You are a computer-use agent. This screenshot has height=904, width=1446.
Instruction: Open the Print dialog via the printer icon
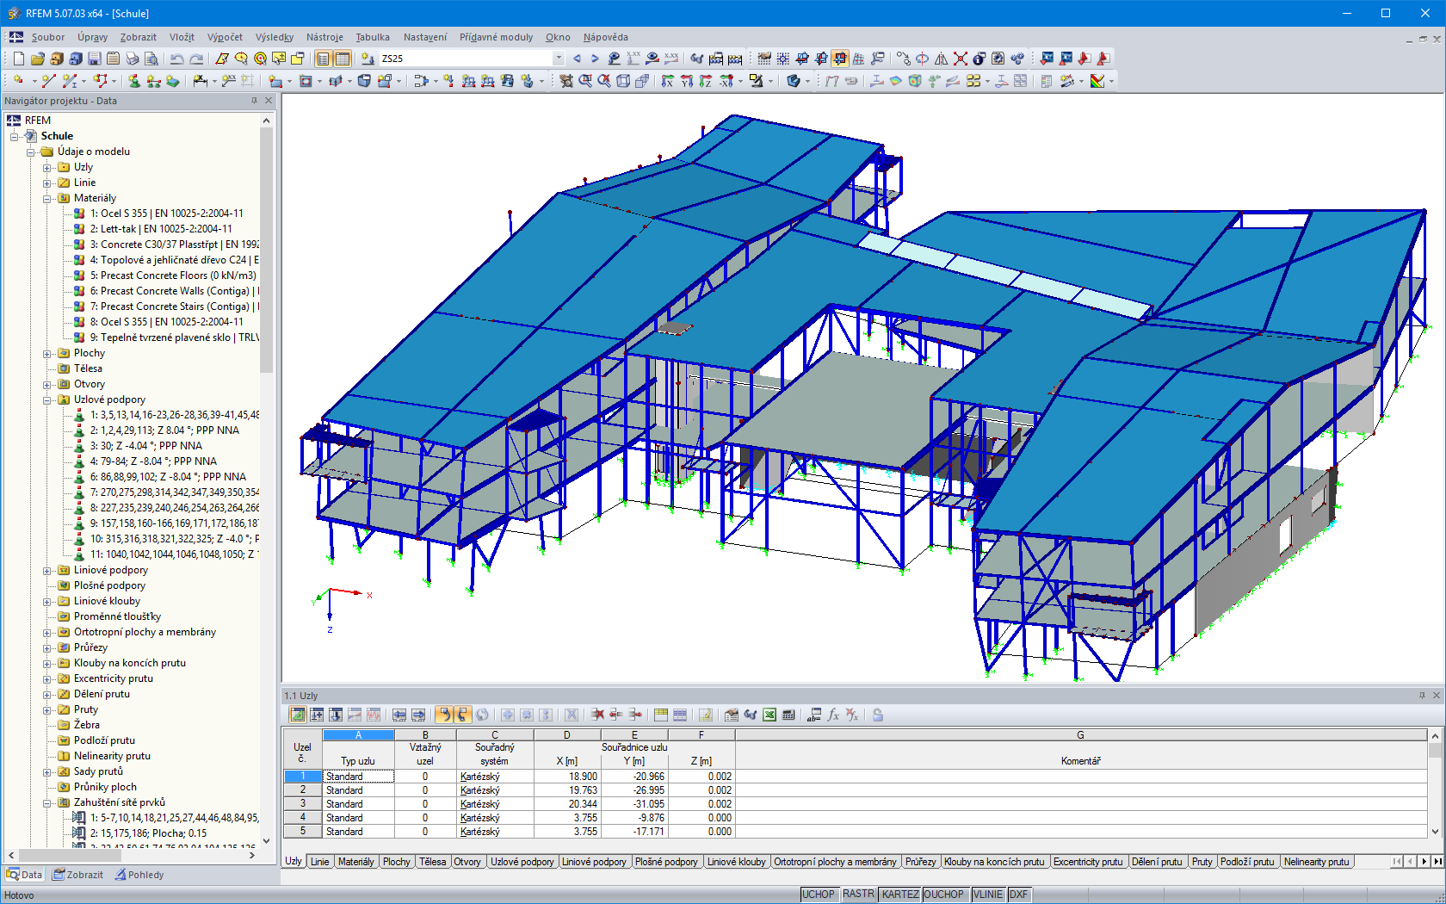(x=133, y=59)
